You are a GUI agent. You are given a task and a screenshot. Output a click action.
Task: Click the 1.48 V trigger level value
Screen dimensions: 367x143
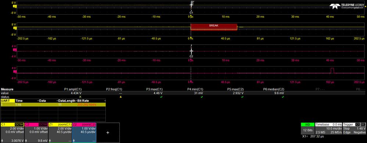coord(361,129)
